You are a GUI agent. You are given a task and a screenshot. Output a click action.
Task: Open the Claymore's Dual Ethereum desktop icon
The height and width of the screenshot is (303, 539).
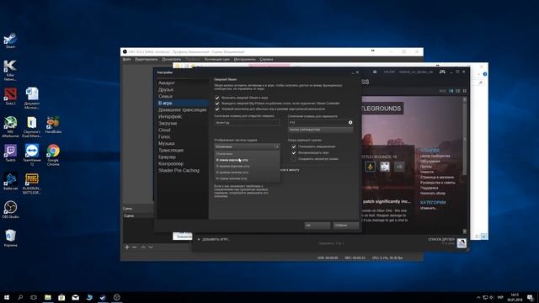click(32, 127)
